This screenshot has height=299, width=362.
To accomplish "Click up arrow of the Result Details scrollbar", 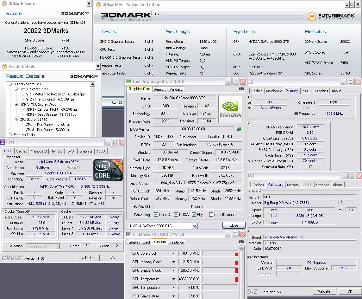I will [93, 84].
